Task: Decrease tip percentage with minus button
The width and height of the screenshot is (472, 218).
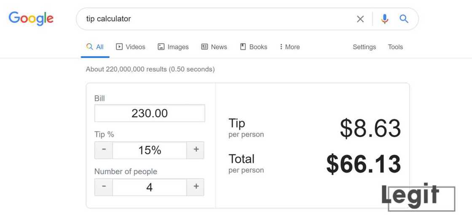Action: (x=104, y=150)
